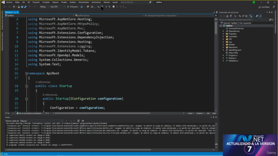Close the Startup.cs tab
Viewport: 278px width, 156px height.
click(17, 13)
